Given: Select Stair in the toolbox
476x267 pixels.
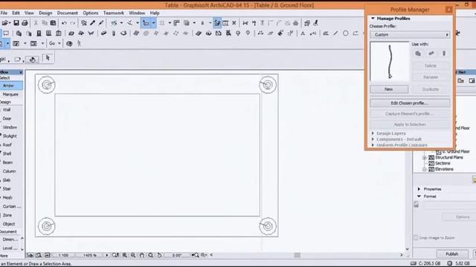Looking at the screenshot, I should coord(7,188).
